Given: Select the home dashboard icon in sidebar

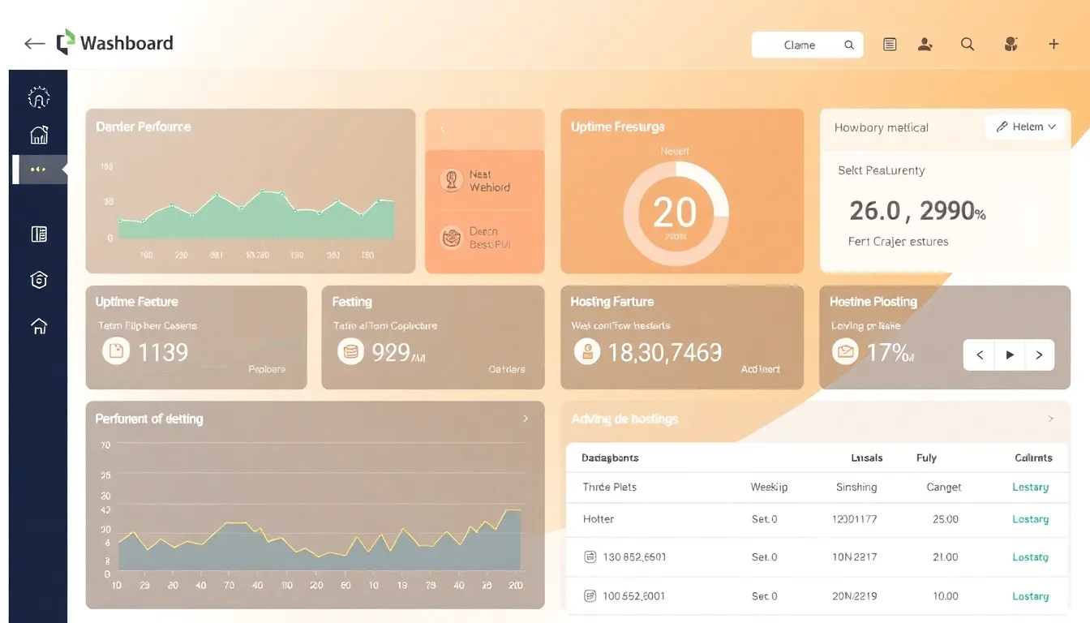Looking at the screenshot, I should (x=38, y=135).
